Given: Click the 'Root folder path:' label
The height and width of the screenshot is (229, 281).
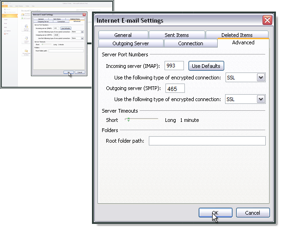Looking at the screenshot, I should [x=125, y=141].
